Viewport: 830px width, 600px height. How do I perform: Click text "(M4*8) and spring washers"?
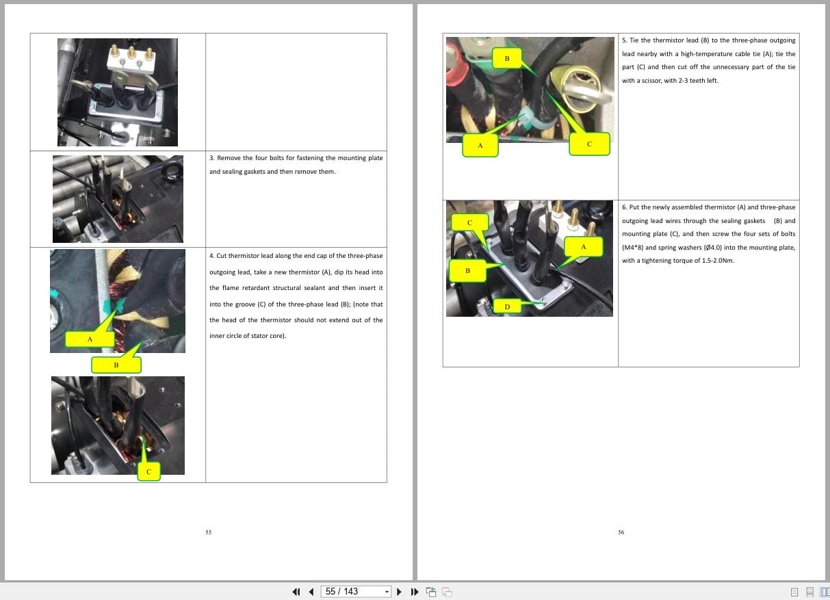662,248
